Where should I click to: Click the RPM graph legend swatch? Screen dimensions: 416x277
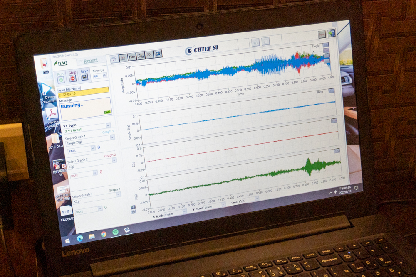click(332, 91)
